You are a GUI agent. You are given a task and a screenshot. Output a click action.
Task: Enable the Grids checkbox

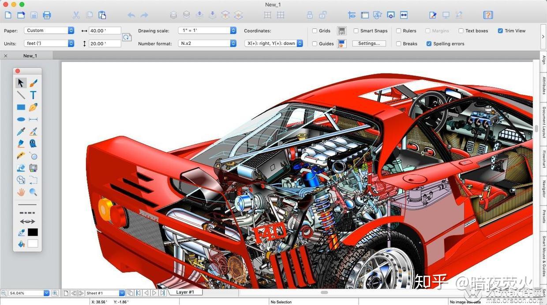click(315, 31)
